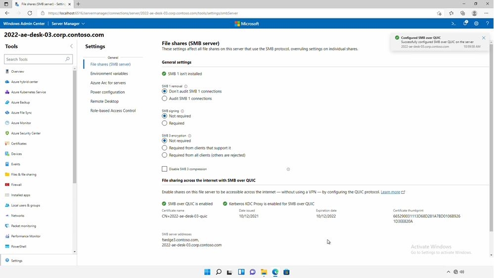
Task: Click the main page vertical scrollbar
Action: click(491, 139)
